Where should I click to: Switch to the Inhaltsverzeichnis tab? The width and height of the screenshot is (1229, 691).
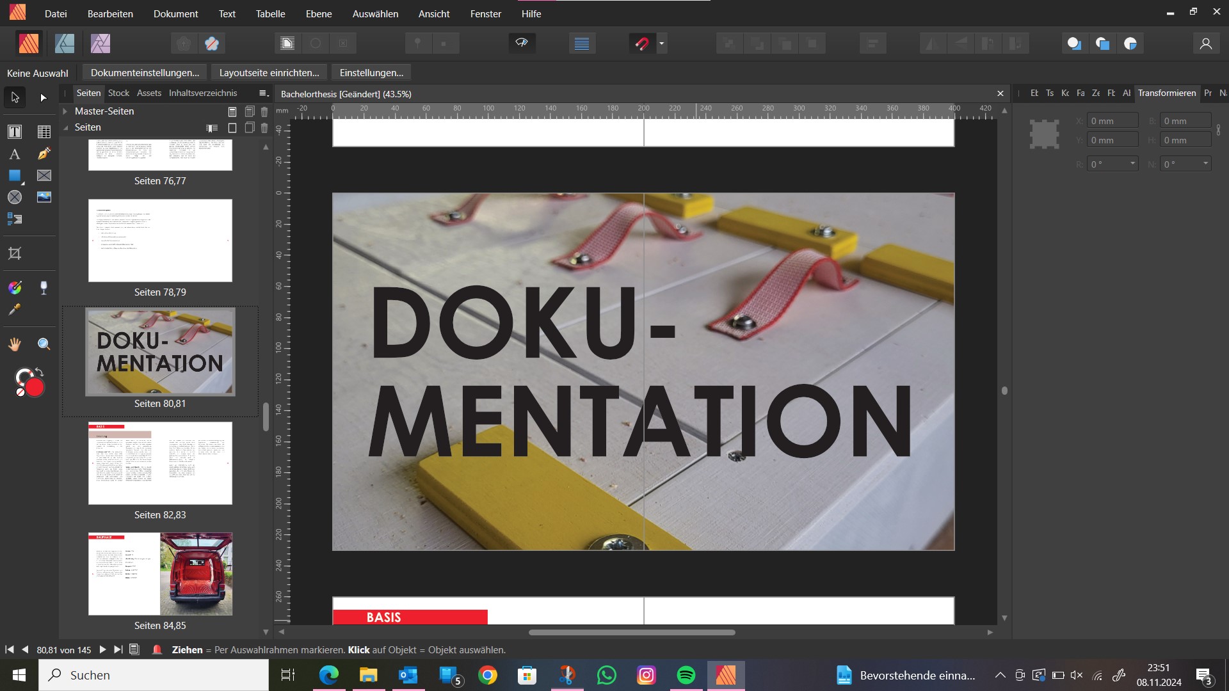[203, 93]
